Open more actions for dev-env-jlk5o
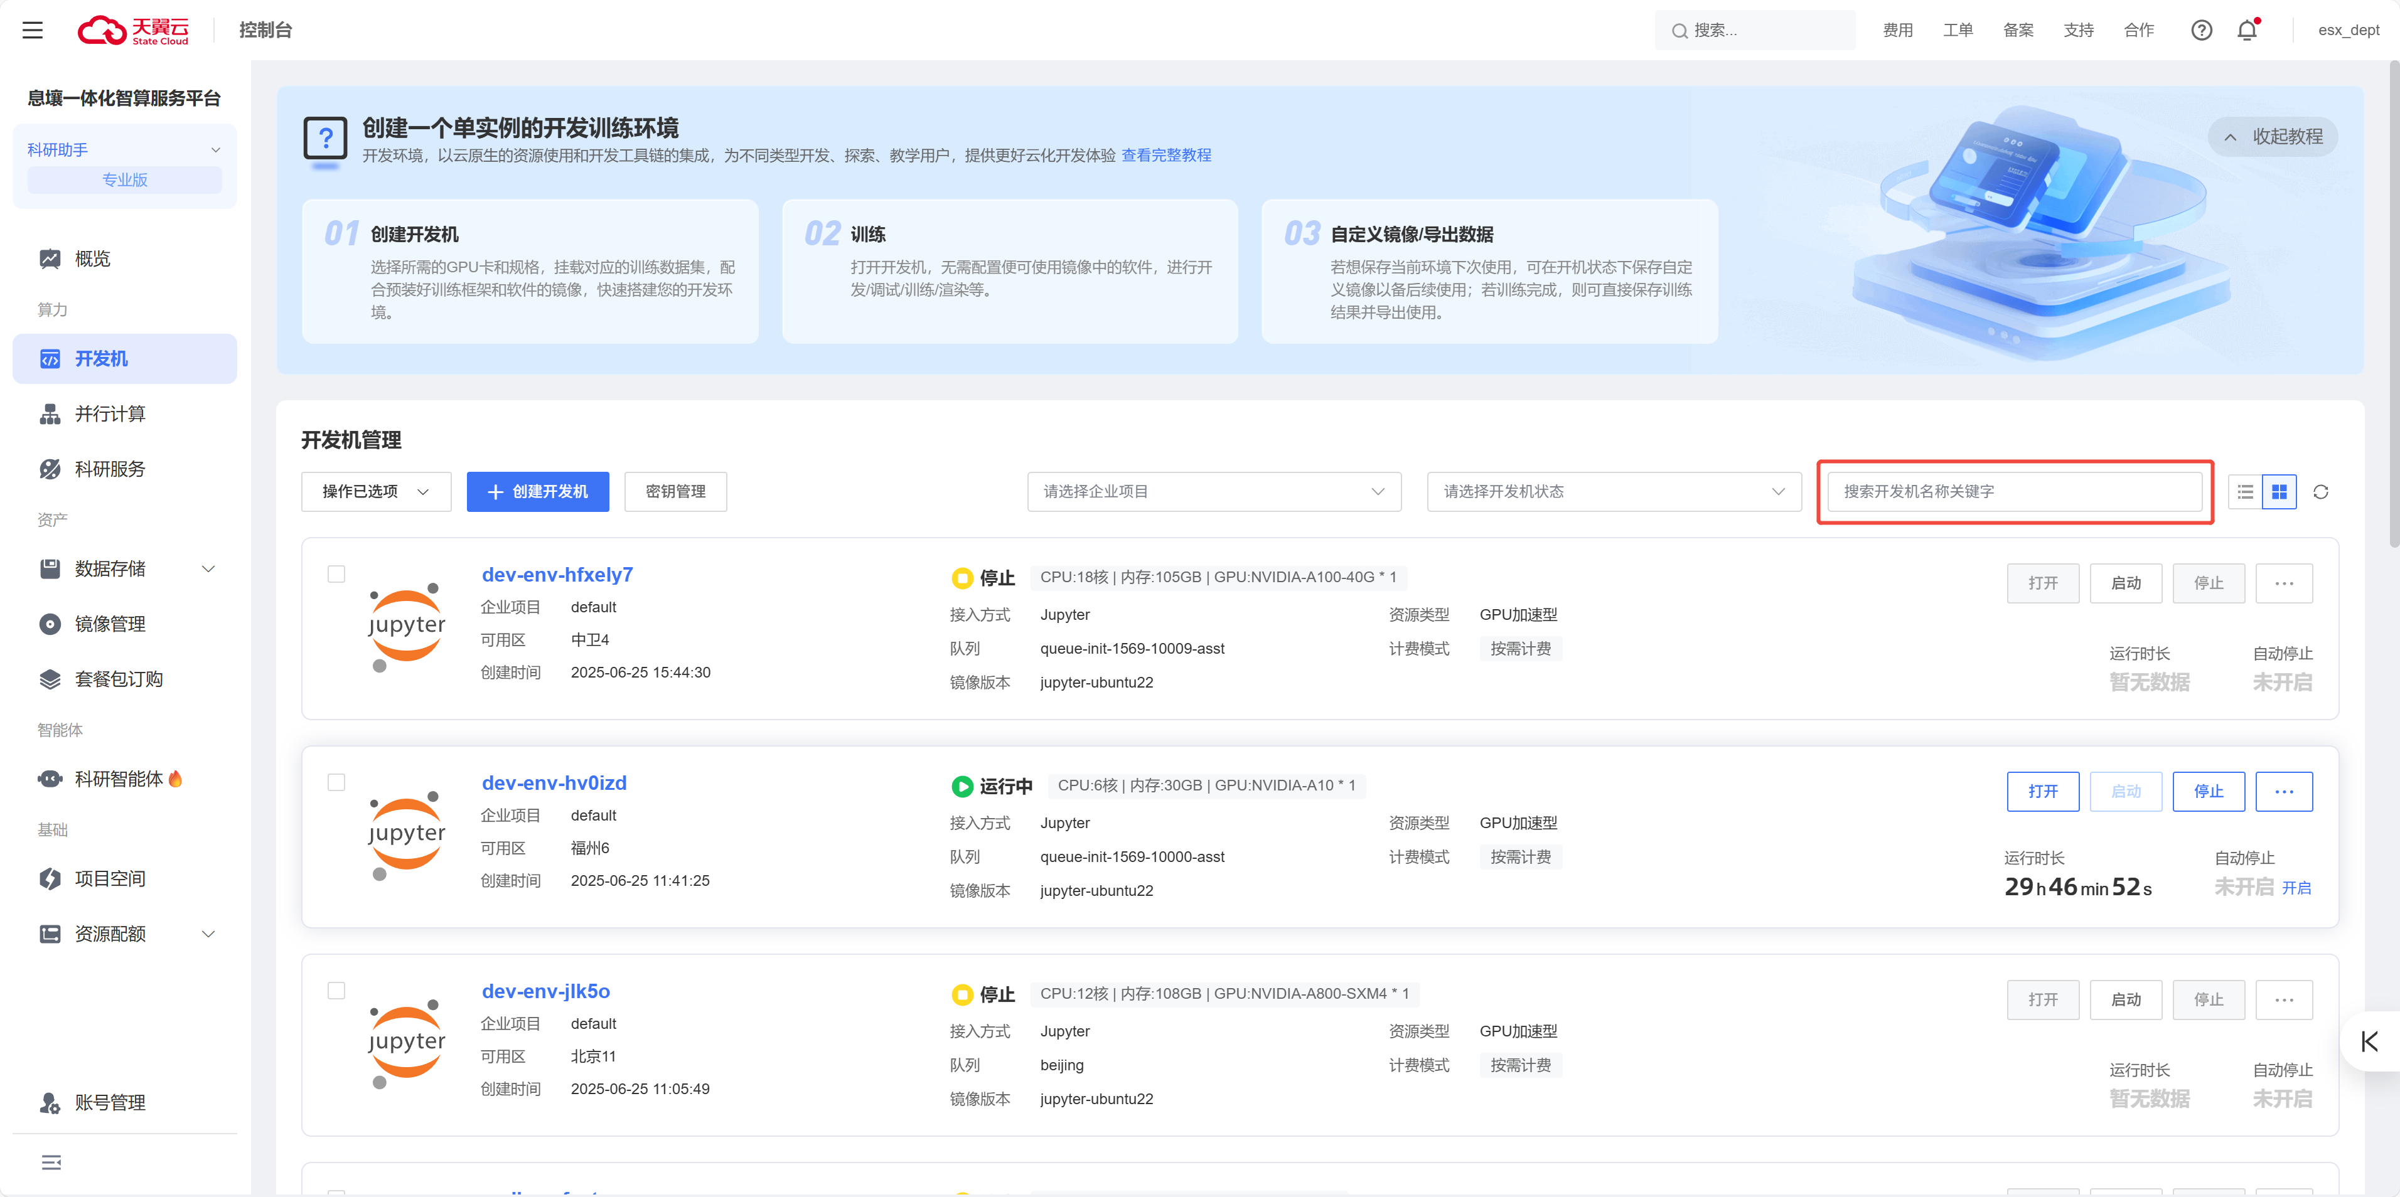 [x=2283, y=999]
